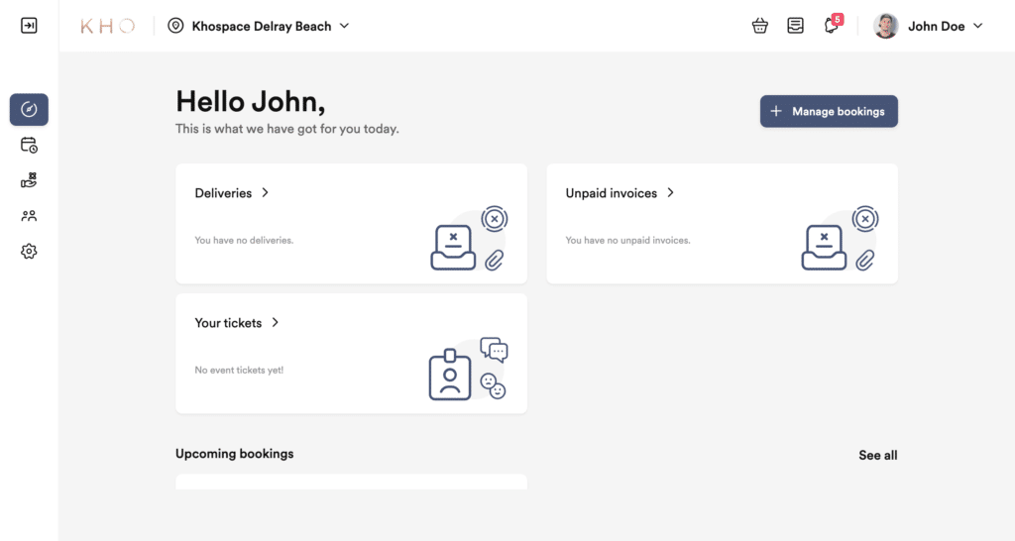This screenshot has height=541, width=1015.
Task: Expand the sidebar with the arrow icon
Action: (x=29, y=25)
